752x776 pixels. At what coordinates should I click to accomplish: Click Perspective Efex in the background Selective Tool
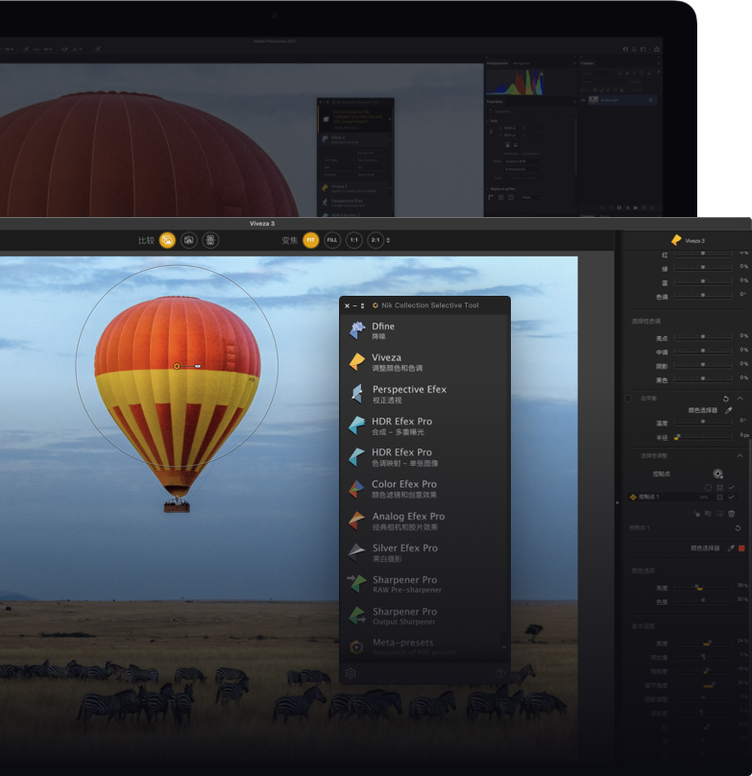(x=355, y=203)
